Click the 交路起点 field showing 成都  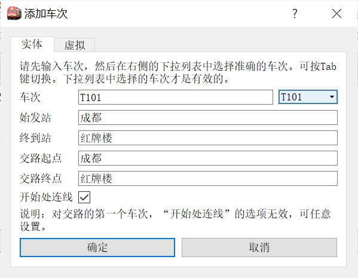pyautogui.click(x=208, y=158)
